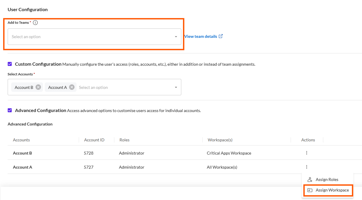The width and height of the screenshot is (362, 200).
Task: Open the actions menu for Account B row
Action: pos(307,153)
